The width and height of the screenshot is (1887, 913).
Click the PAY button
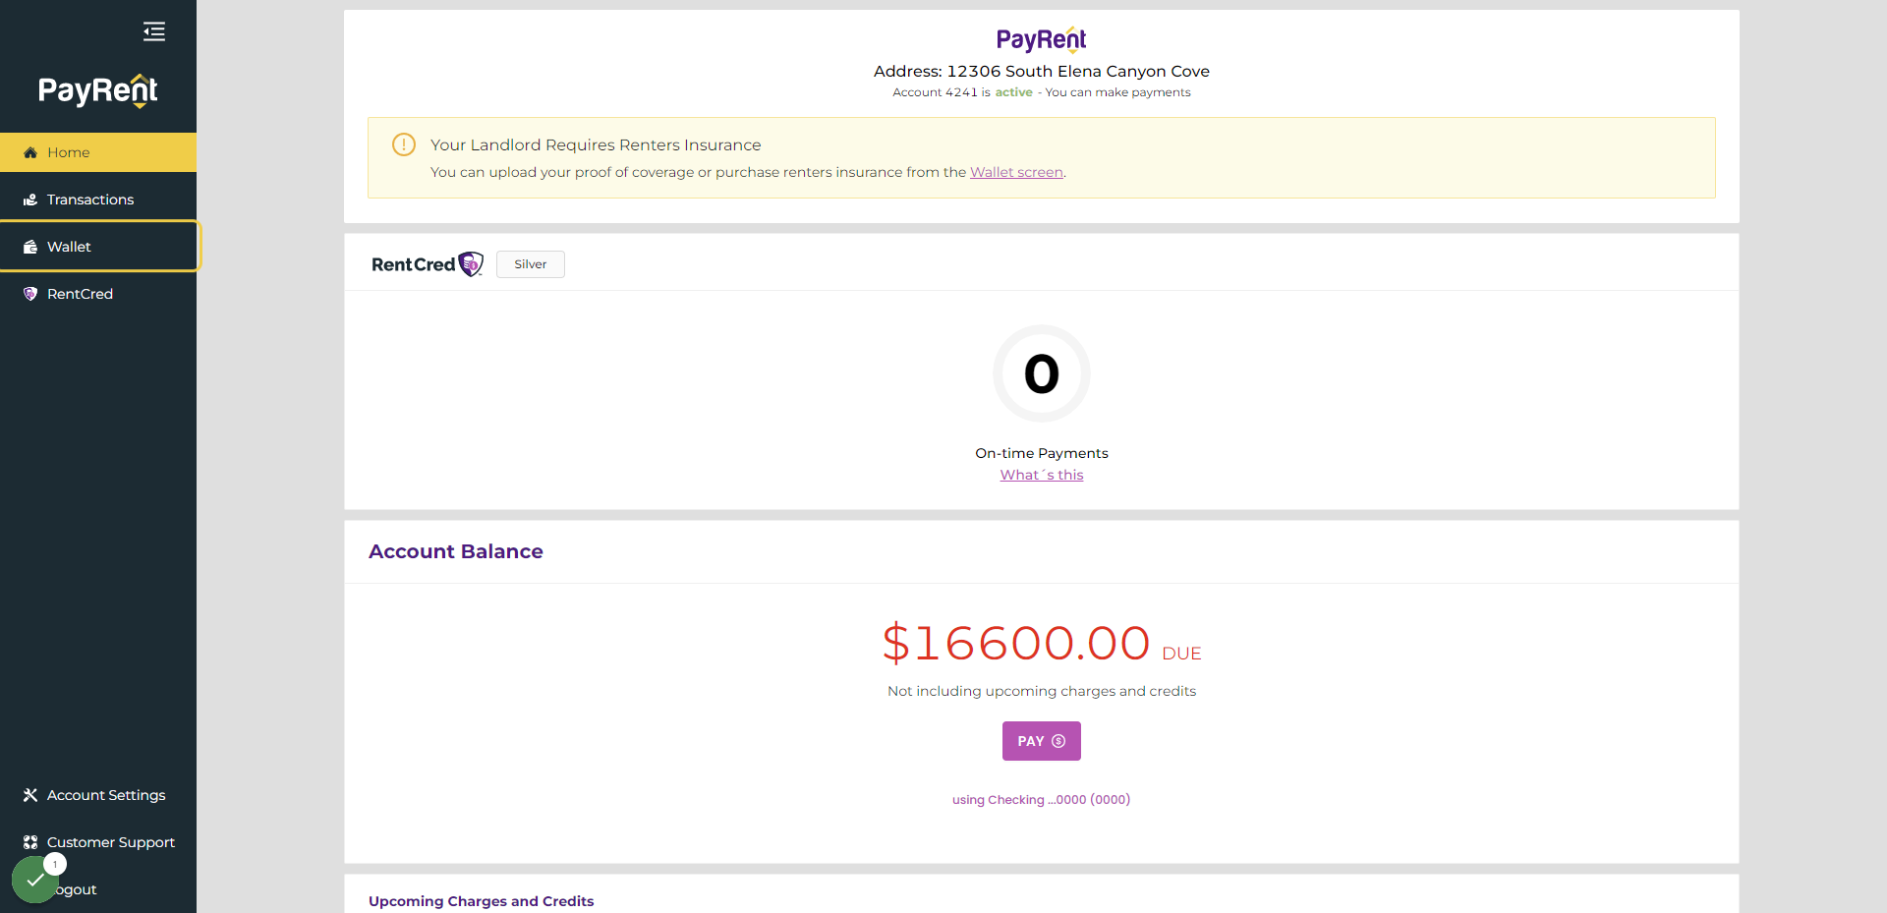[1042, 741]
